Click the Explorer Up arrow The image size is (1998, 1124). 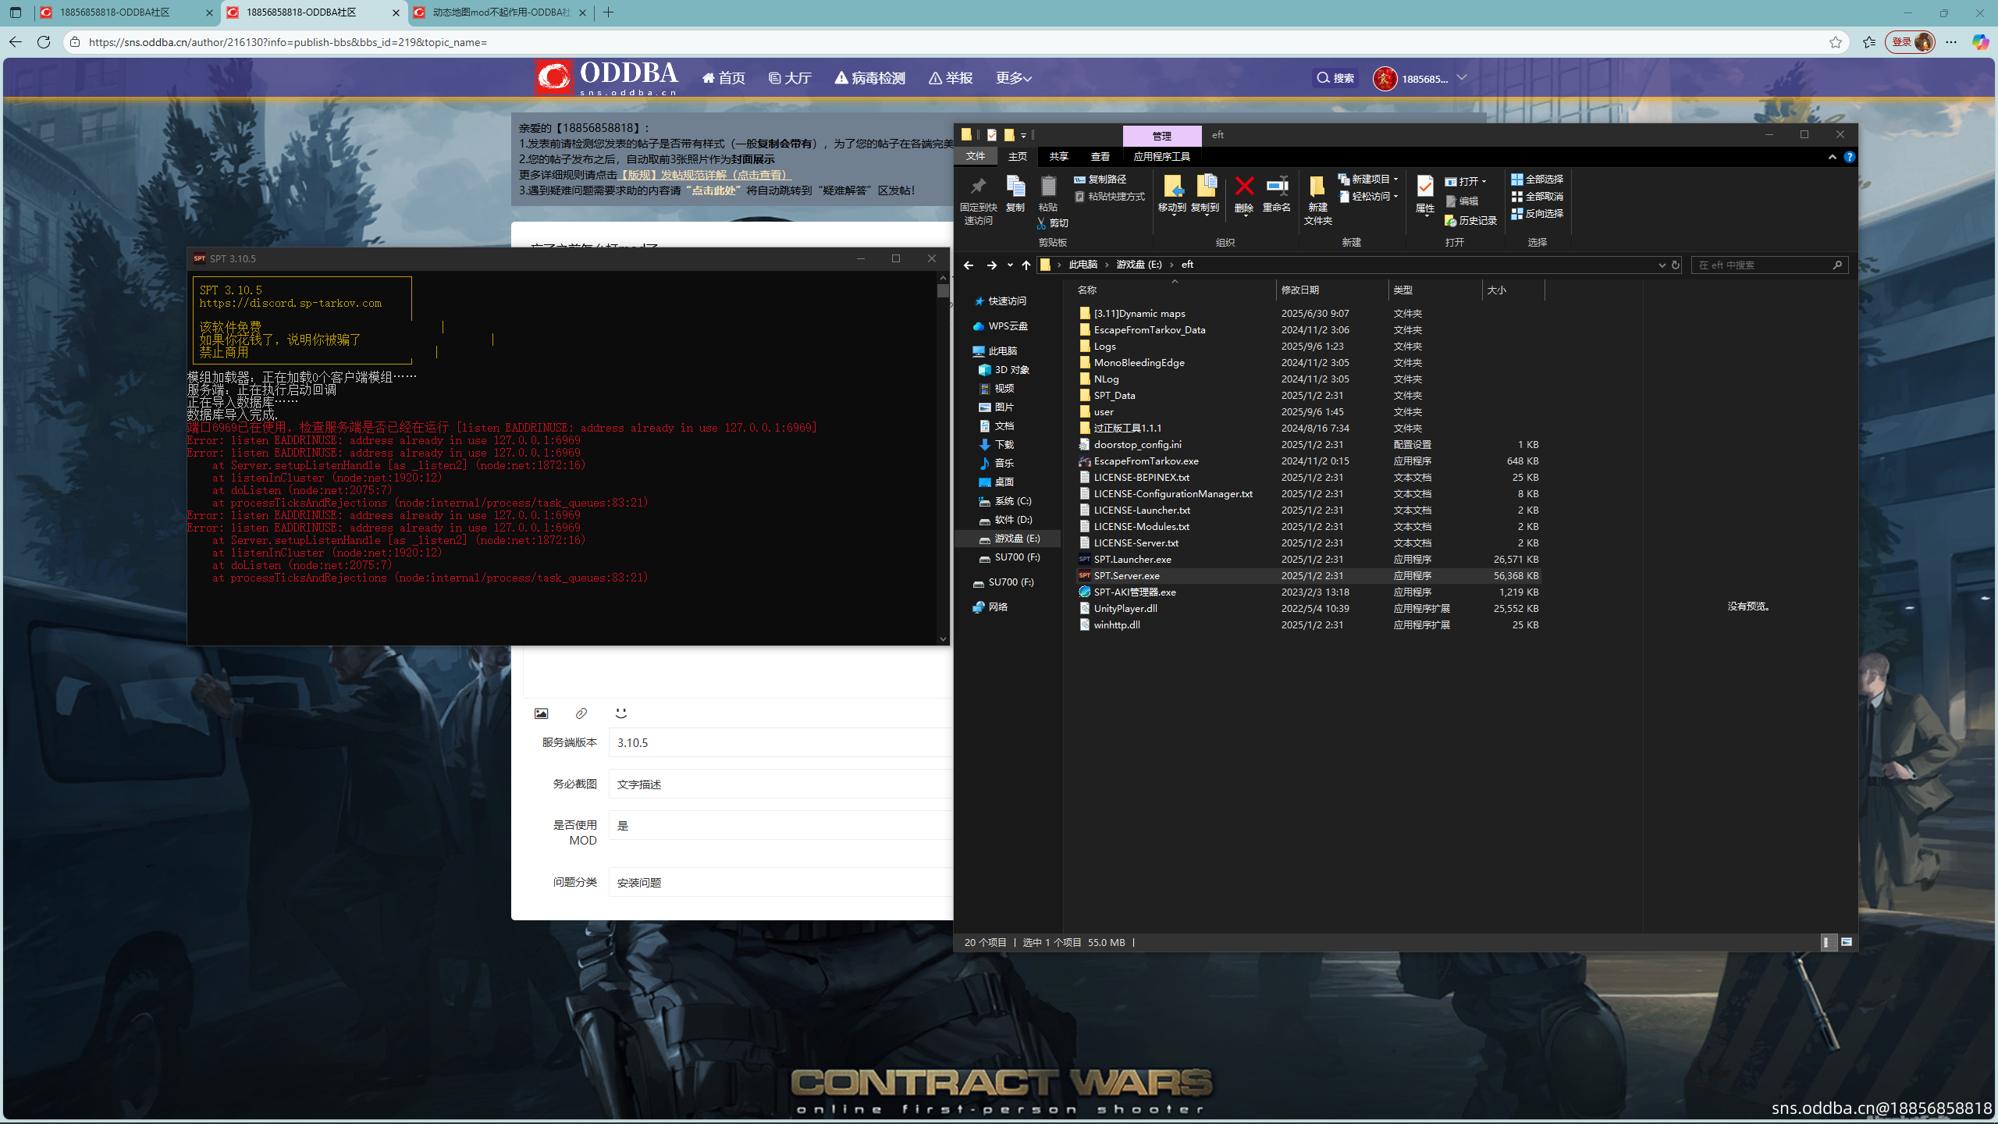point(1026,265)
